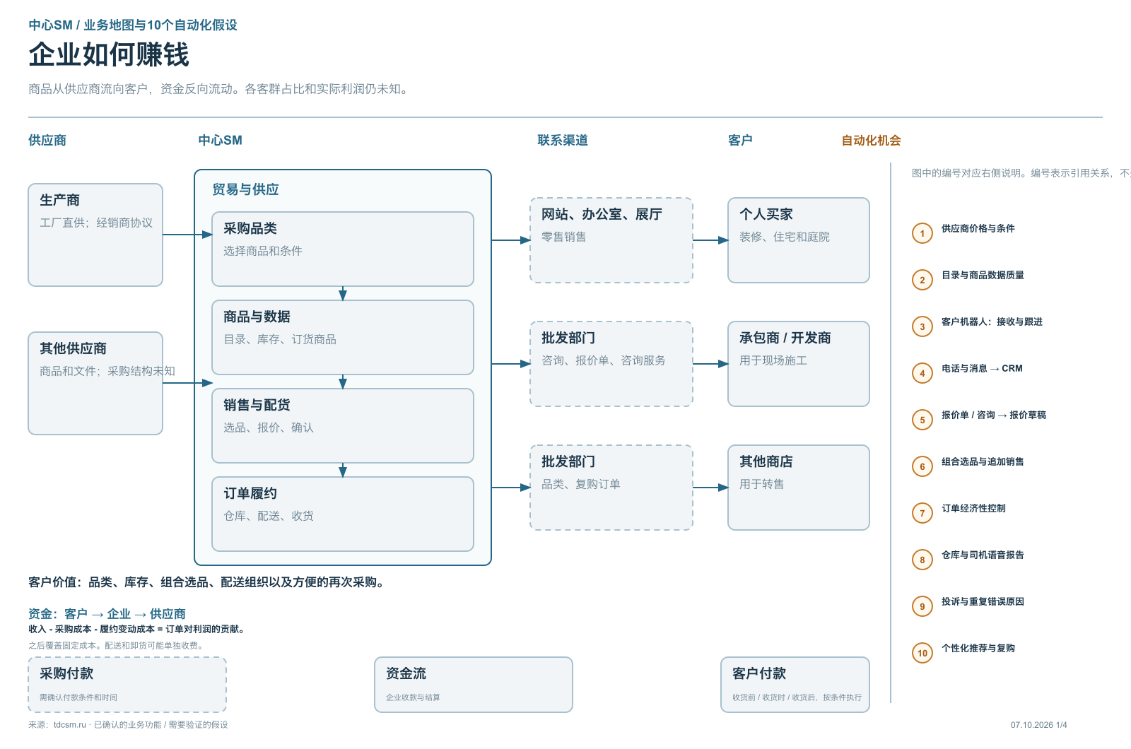Click the 订单履约 block

click(x=343, y=514)
